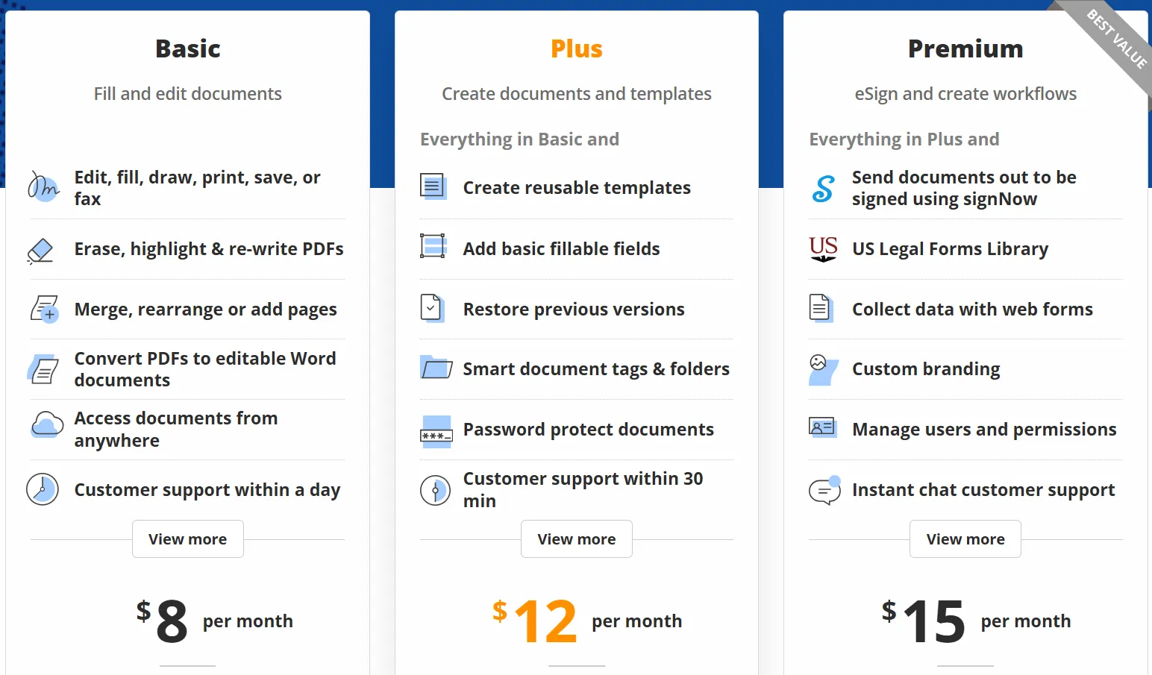Expand Premium plan features with View more
The image size is (1152, 675).
(x=965, y=539)
